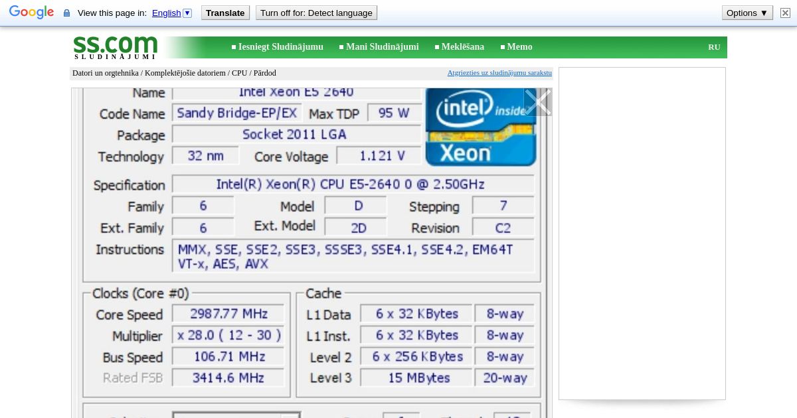
Task: Click the Google logo in translate bar
Action: point(31,13)
